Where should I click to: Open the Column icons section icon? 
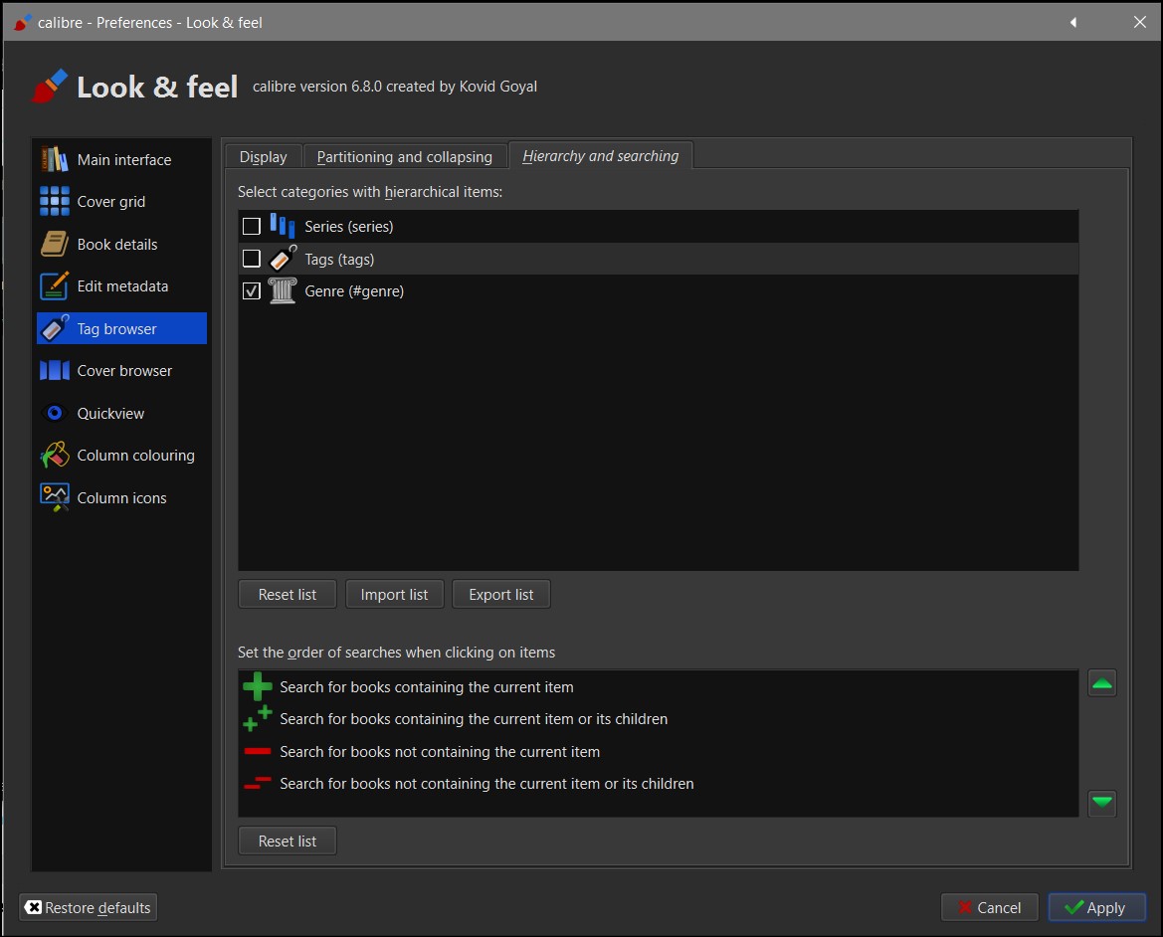point(55,497)
